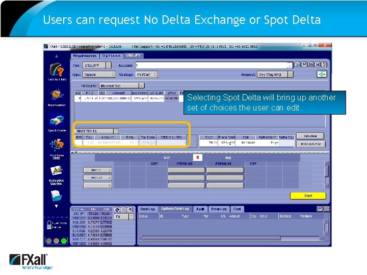Image resolution: width=367 pixels, height=275 pixels.
Task: Click third row buy premium button
Action: point(225,185)
